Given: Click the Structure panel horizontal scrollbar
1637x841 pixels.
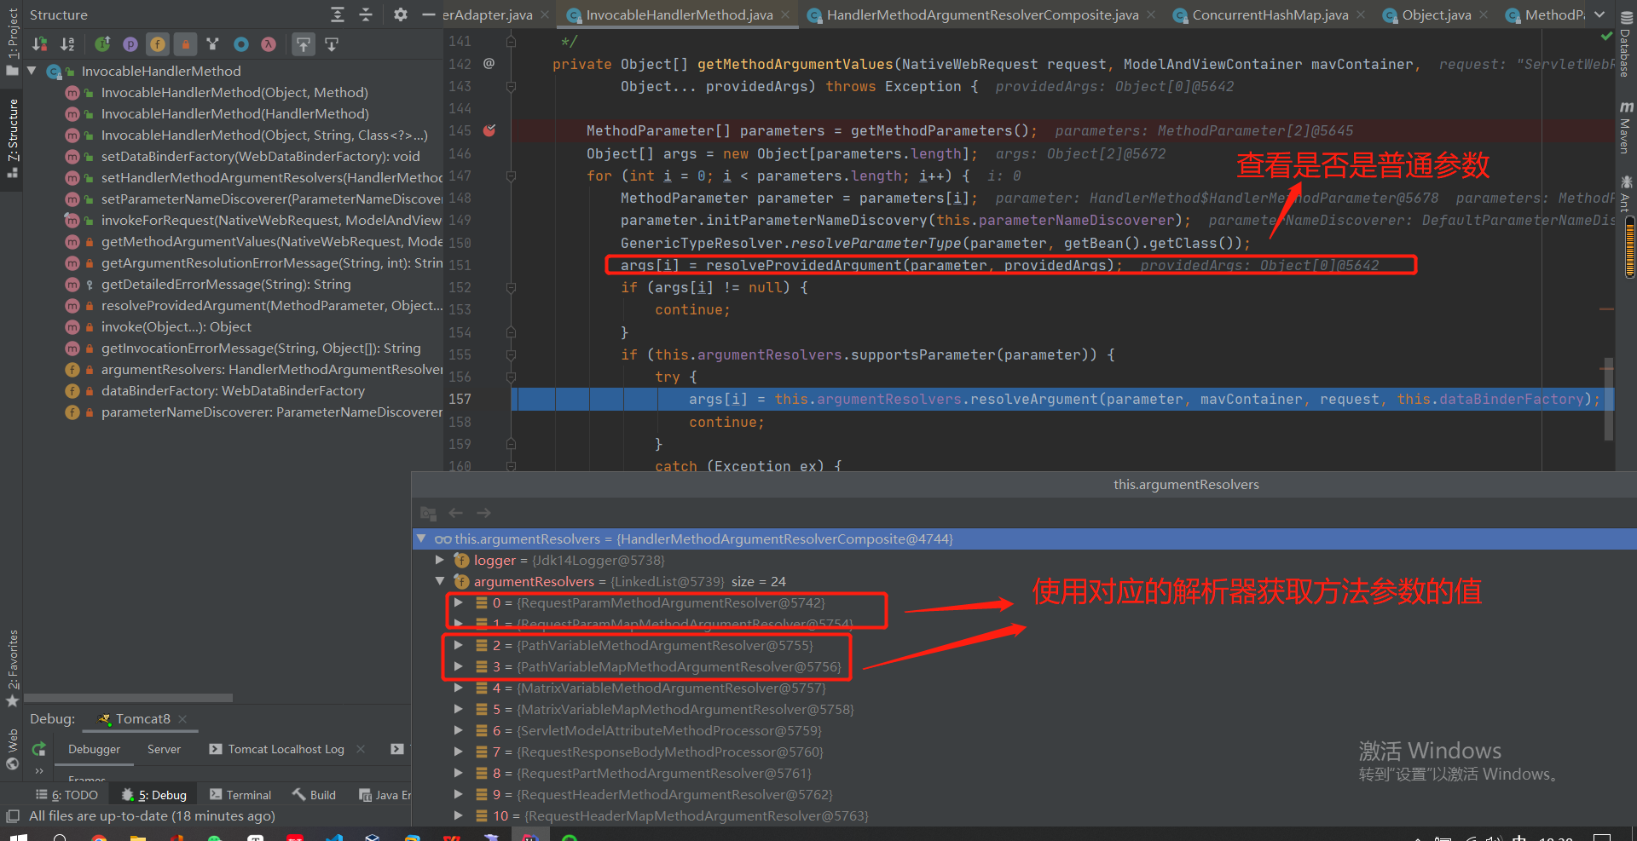Looking at the screenshot, I should click(x=128, y=697).
